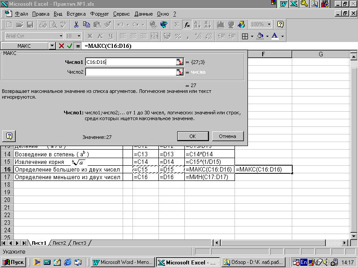Screen dimensions: 358x268
Task: Click the Open file icon
Action: [x=20, y=25]
